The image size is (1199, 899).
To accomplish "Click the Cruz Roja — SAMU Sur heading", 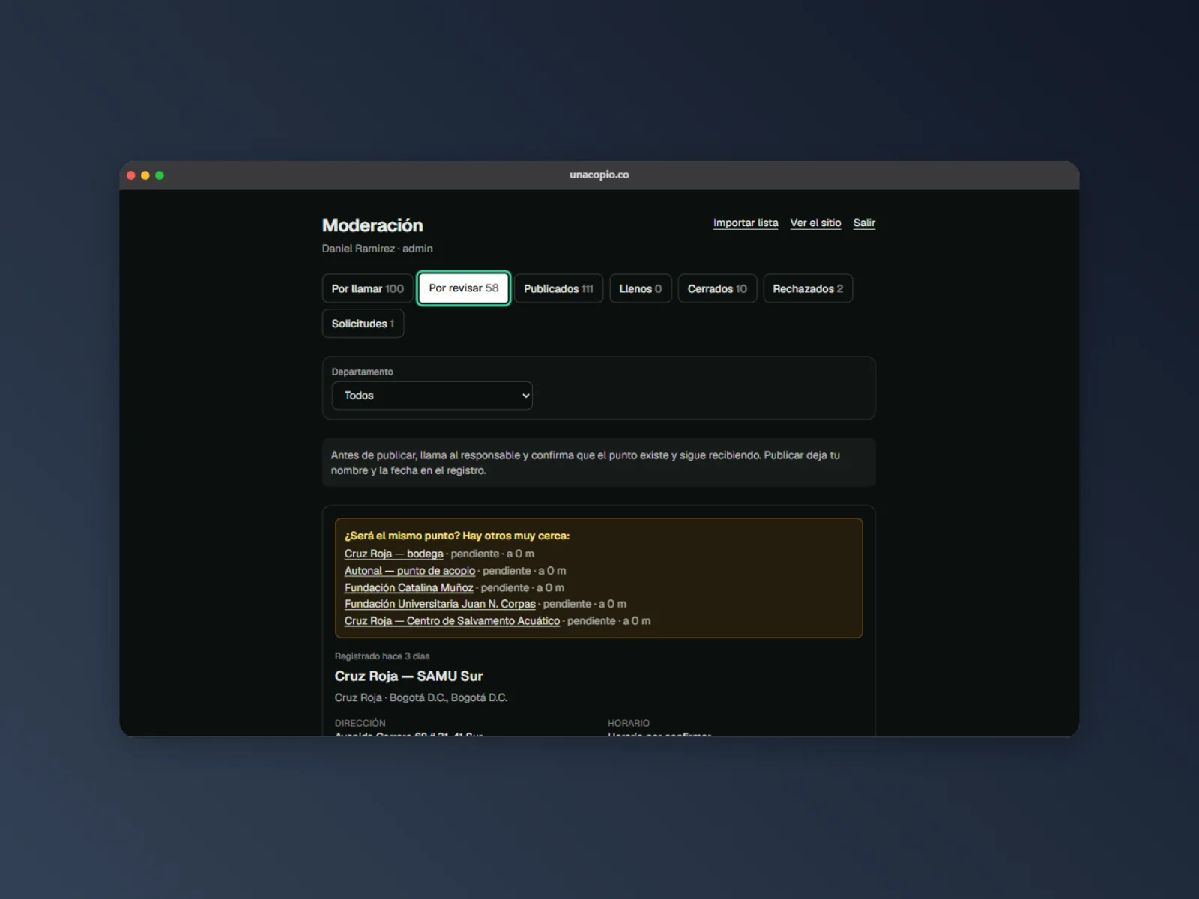I will pos(408,676).
